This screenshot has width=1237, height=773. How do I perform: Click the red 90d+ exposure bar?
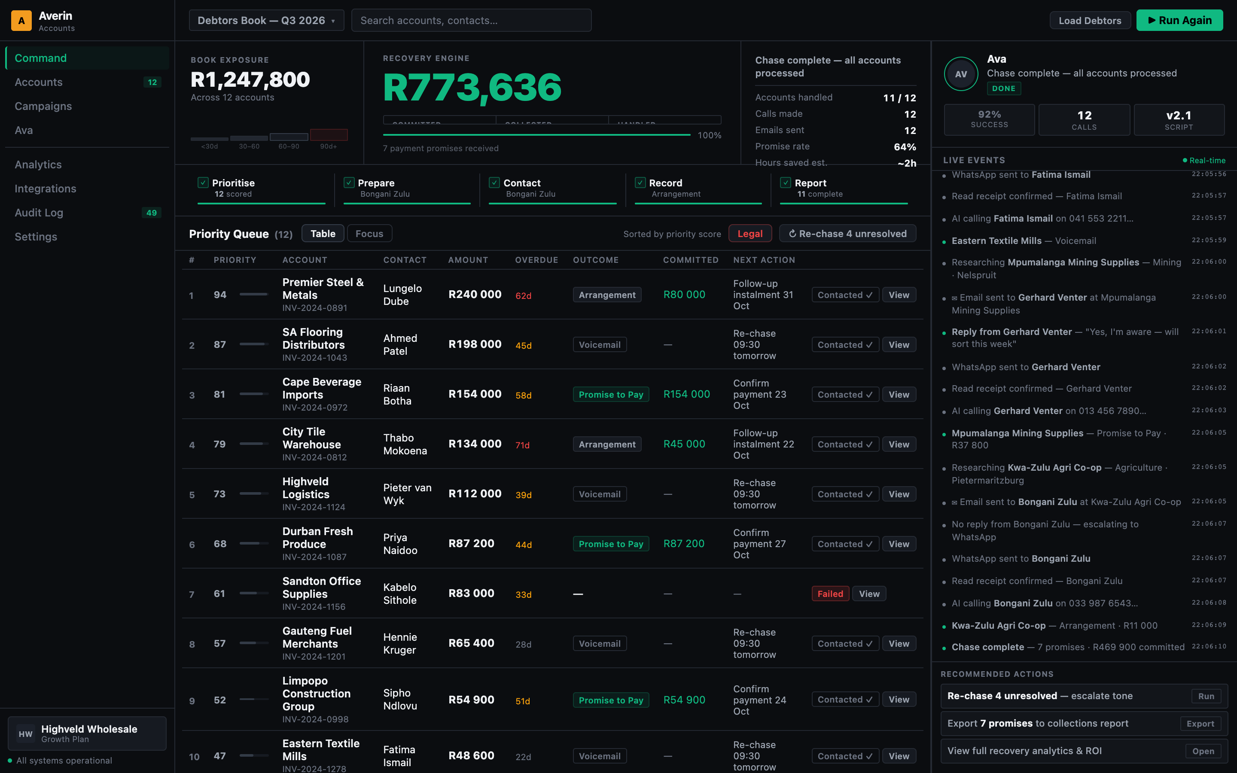[x=329, y=134]
